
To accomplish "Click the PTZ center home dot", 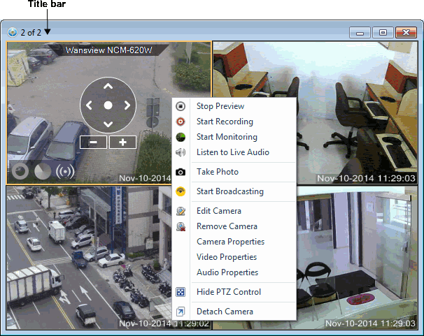I will pyautogui.click(x=108, y=105).
